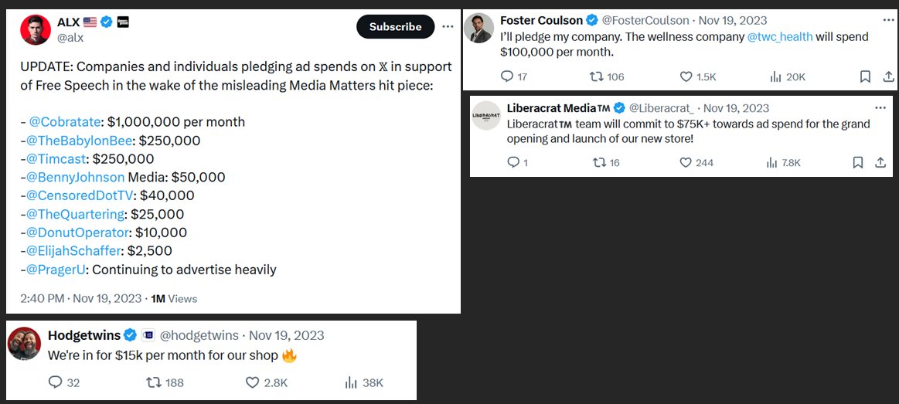Bookmark the Liberacrat Media tweet

(x=857, y=162)
